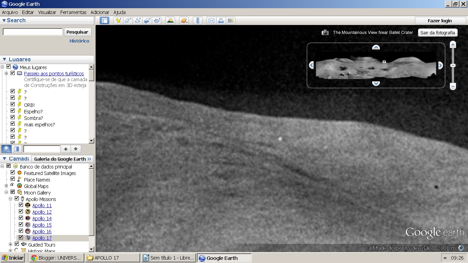Click the Email envelope icon
The height and width of the screenshot is (263, 468).
click(211, 21)
